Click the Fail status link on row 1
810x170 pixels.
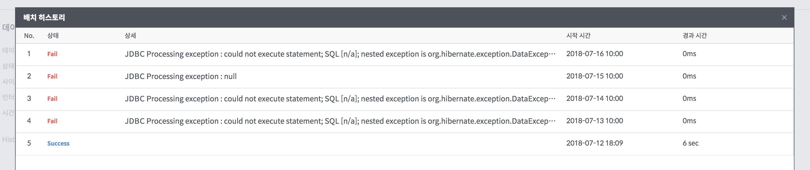tap(52, 54)
